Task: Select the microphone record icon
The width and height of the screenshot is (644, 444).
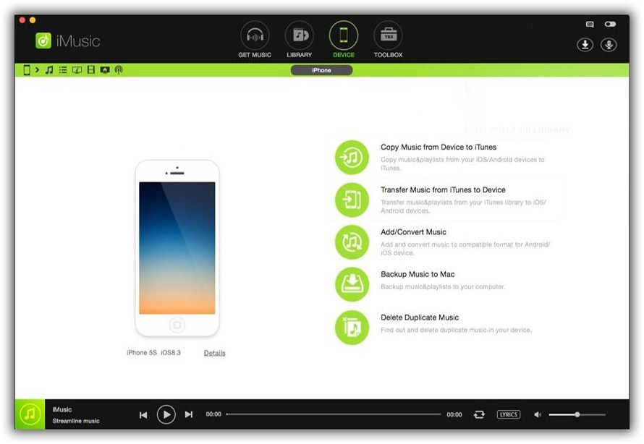Action: pos(609,44)
